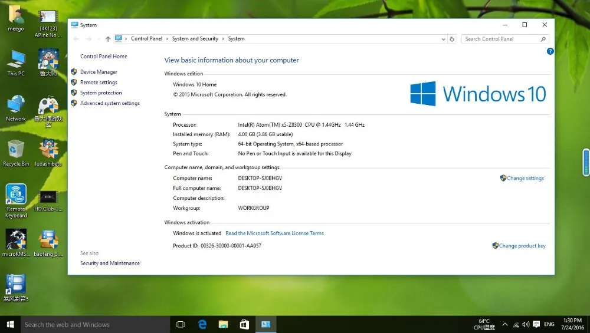This screenshot has width=590, height=333.
Task: Click the Wi-Fi network tray icon
Action: click(516, 325)
